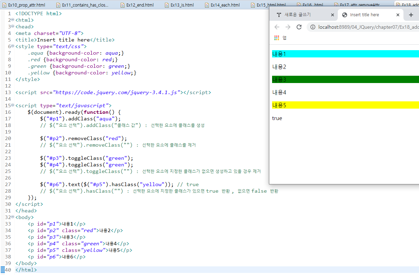
Task: Click the left marker bar at line 40
Action: click(2, 270)
